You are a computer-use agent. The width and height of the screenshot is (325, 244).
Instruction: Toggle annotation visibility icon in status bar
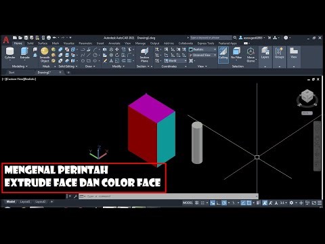coord(265,203)
